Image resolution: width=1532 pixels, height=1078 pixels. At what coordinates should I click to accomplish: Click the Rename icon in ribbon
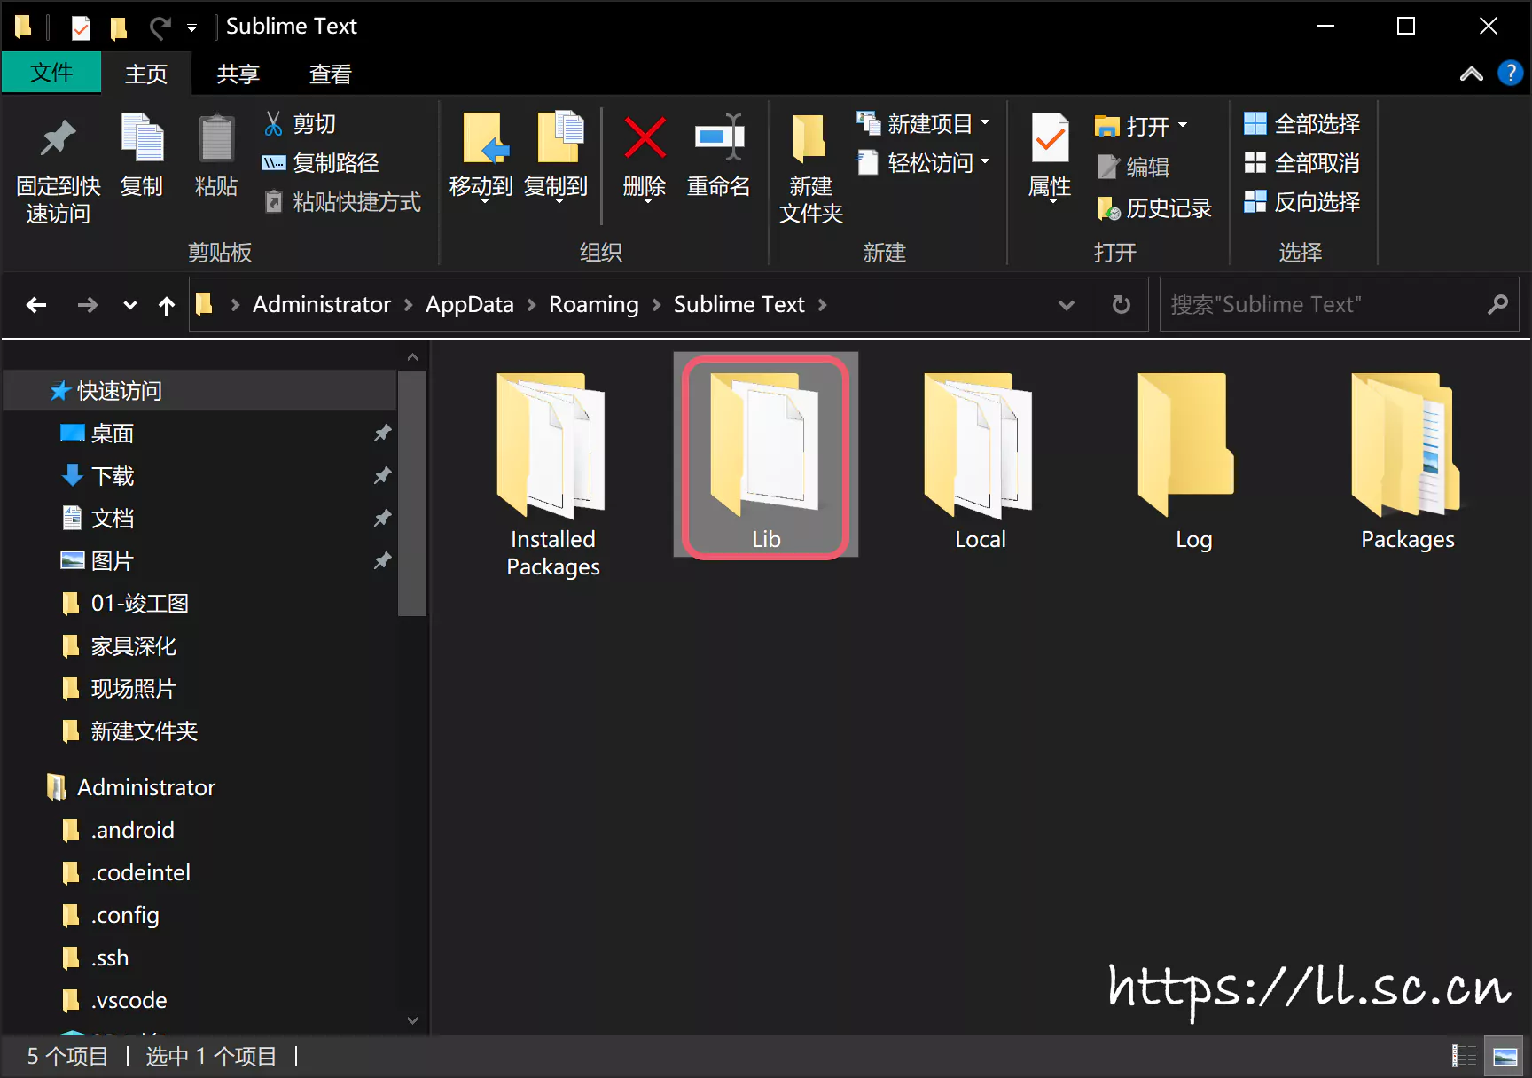click(x=718, y=138)
